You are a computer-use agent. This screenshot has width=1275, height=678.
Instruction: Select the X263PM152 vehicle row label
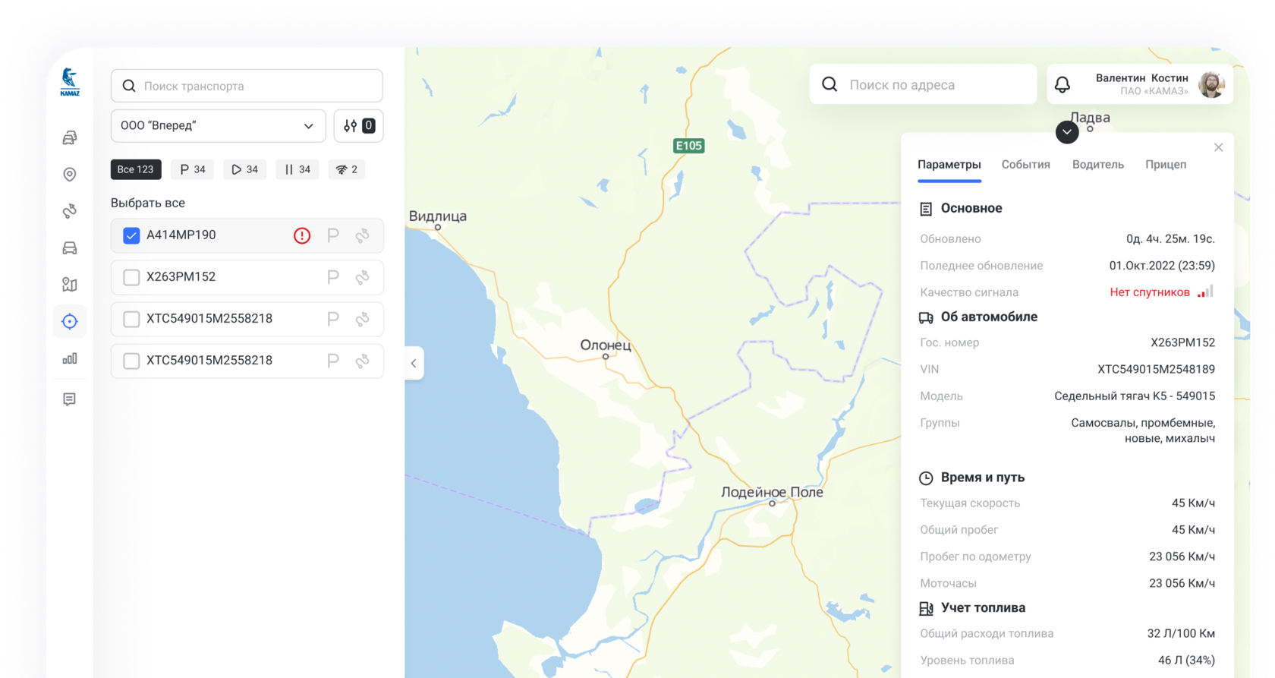tap(181, 277)
